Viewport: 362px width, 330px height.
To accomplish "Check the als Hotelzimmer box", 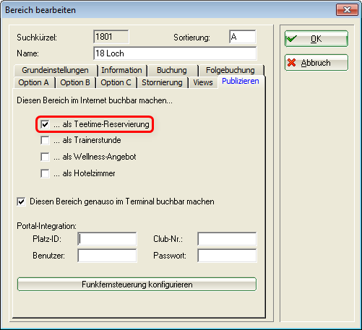I will coord(45,173).
